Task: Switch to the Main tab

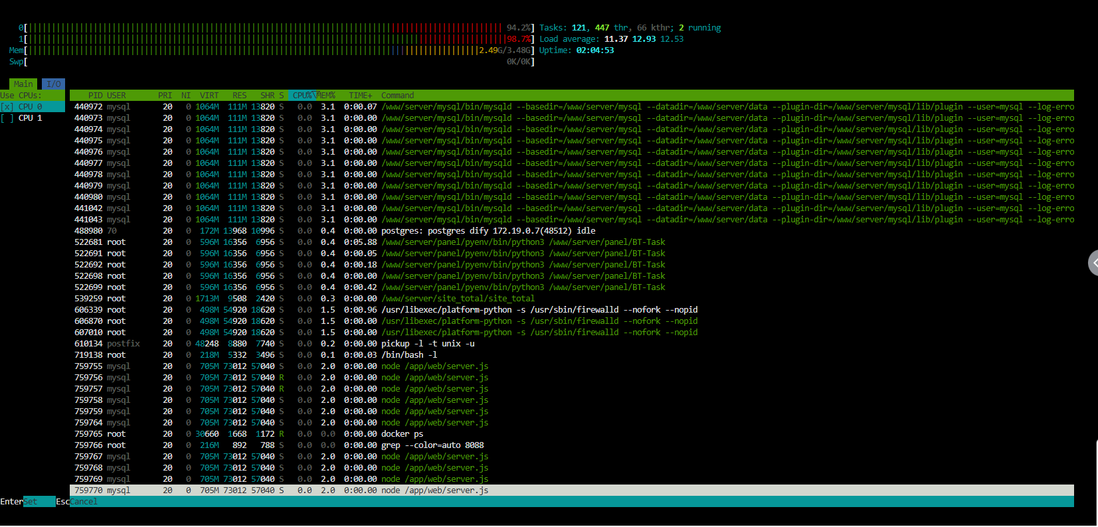Action: 23,84
